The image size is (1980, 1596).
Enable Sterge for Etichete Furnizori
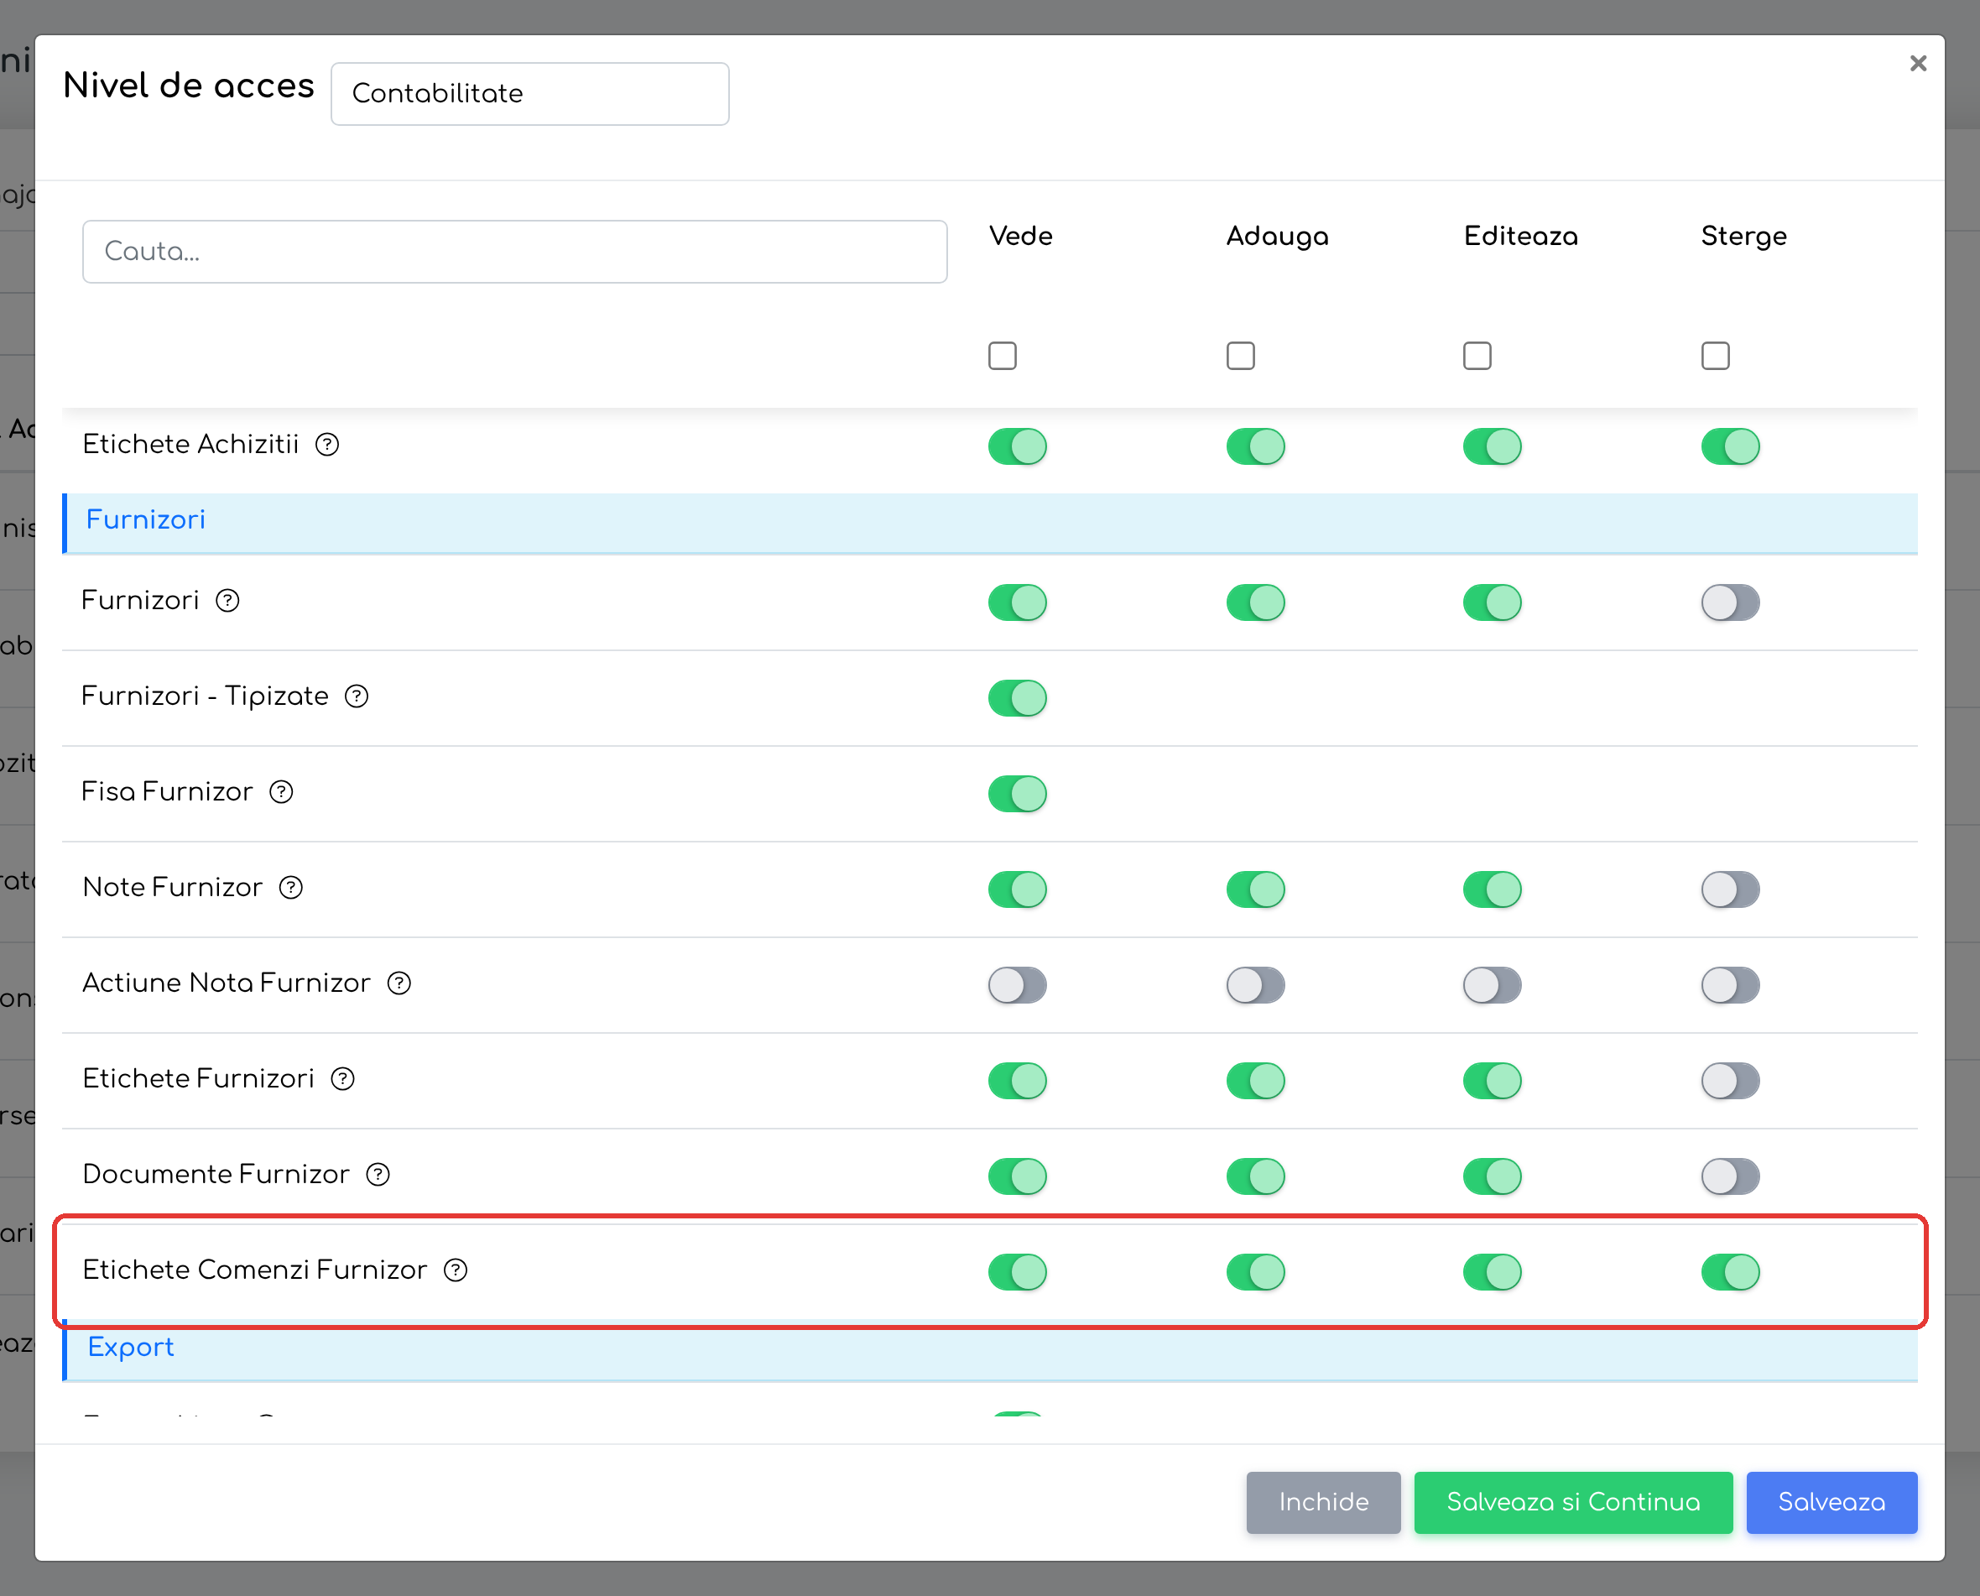[1730, 1081]
